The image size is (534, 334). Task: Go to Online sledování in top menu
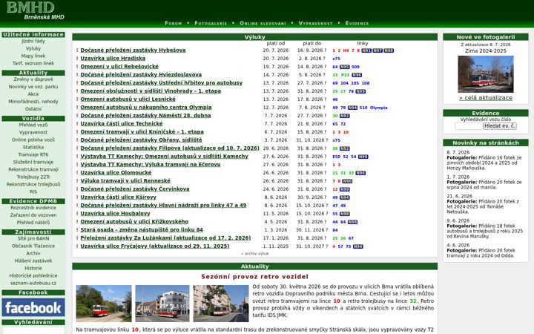[263, 23]
